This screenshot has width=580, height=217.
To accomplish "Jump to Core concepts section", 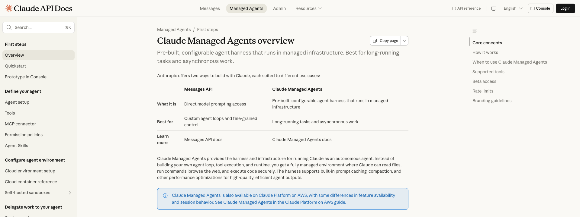I will (487, 43).
